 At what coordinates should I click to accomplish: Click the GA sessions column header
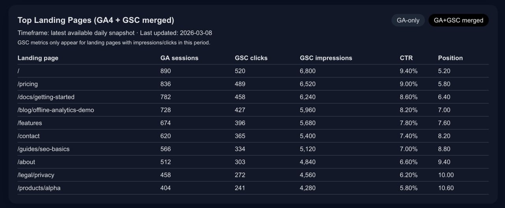[179, 58]
